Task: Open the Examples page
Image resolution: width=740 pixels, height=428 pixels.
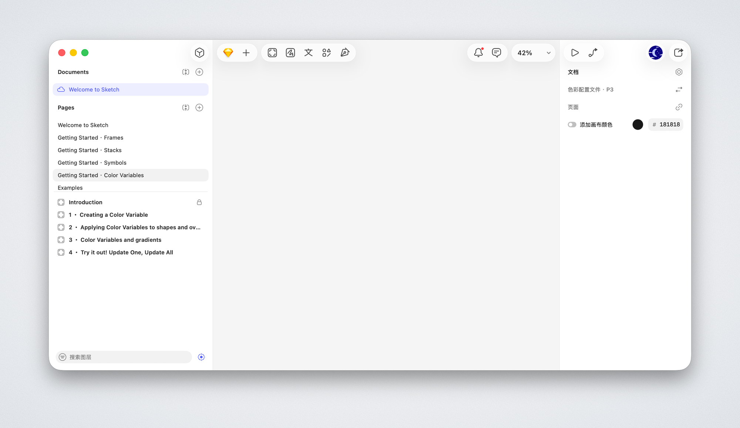Action: click(x=70, y=188)
